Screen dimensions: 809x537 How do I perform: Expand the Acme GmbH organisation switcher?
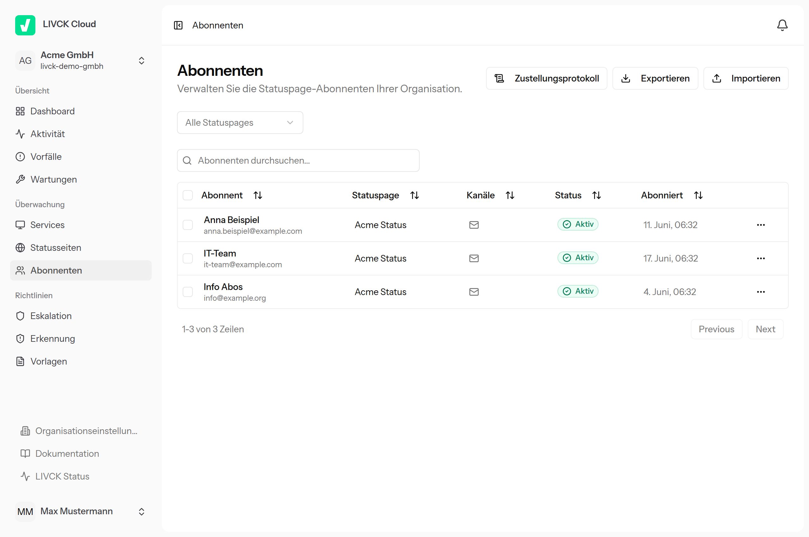click(x=142, y=61)
